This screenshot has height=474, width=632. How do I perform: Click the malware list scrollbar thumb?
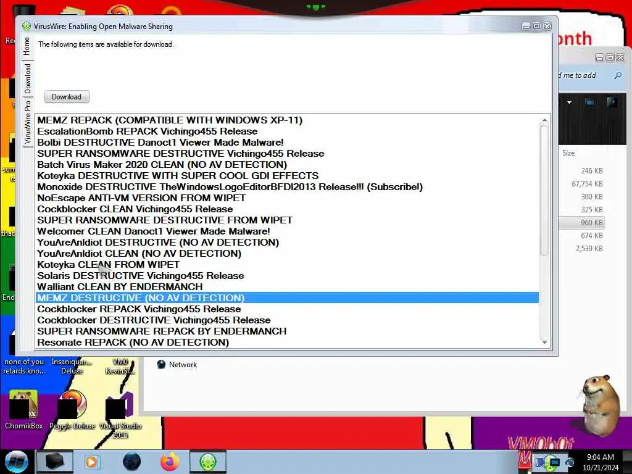pos(544,190)
